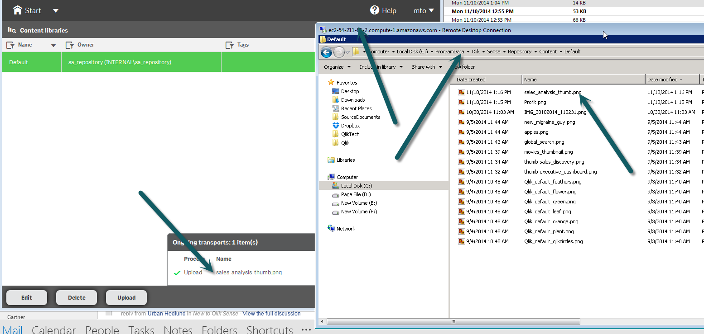The image size is (704, 334).
Task: Click the file icon beside Qlik_default_feathers.png
Action: click(462, 182)
